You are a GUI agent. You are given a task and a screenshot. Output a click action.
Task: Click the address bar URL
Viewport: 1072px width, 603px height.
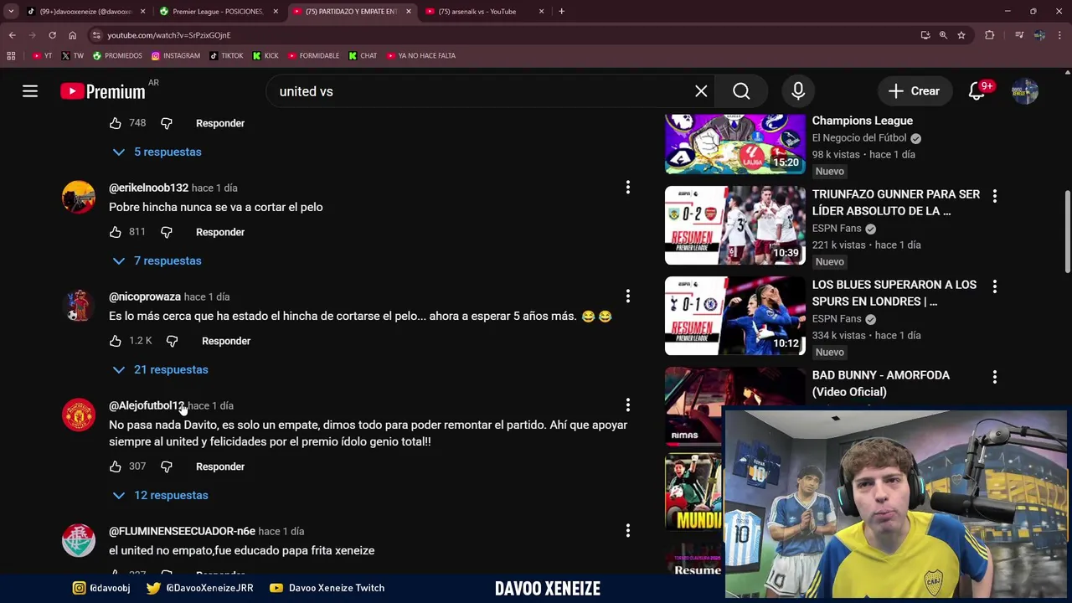click(169, 35)
